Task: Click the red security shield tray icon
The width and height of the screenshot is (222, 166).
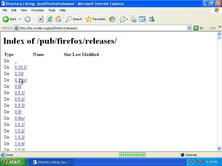Action: 201,162
